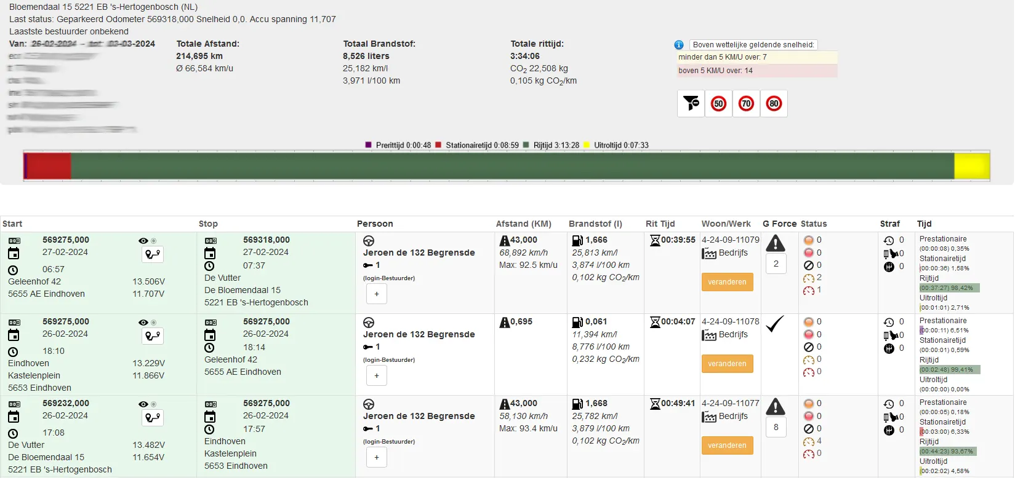
Task: Click 'veranderen' for trip 4-24-09-11078
Action: [x=727, y=364]
